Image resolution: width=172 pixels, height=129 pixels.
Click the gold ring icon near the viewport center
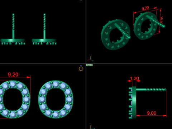[x=81, y=68]
